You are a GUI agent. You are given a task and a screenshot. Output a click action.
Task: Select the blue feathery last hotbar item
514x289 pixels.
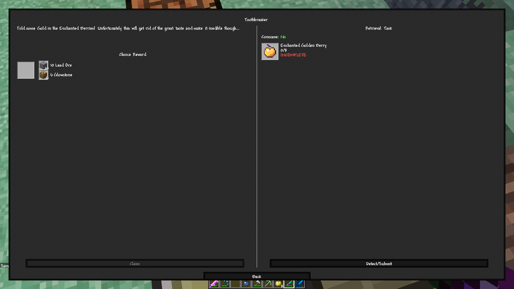[300, 284]
